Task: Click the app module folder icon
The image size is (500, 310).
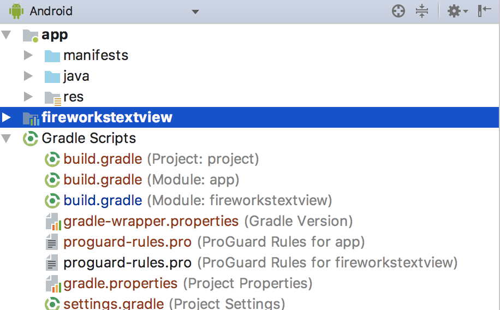Action: [31, 35]
